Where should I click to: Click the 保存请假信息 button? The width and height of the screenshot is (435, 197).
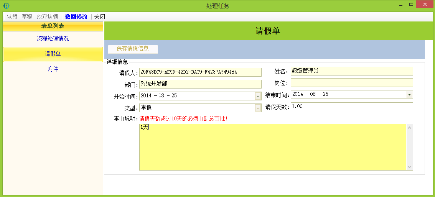[133, 49]
